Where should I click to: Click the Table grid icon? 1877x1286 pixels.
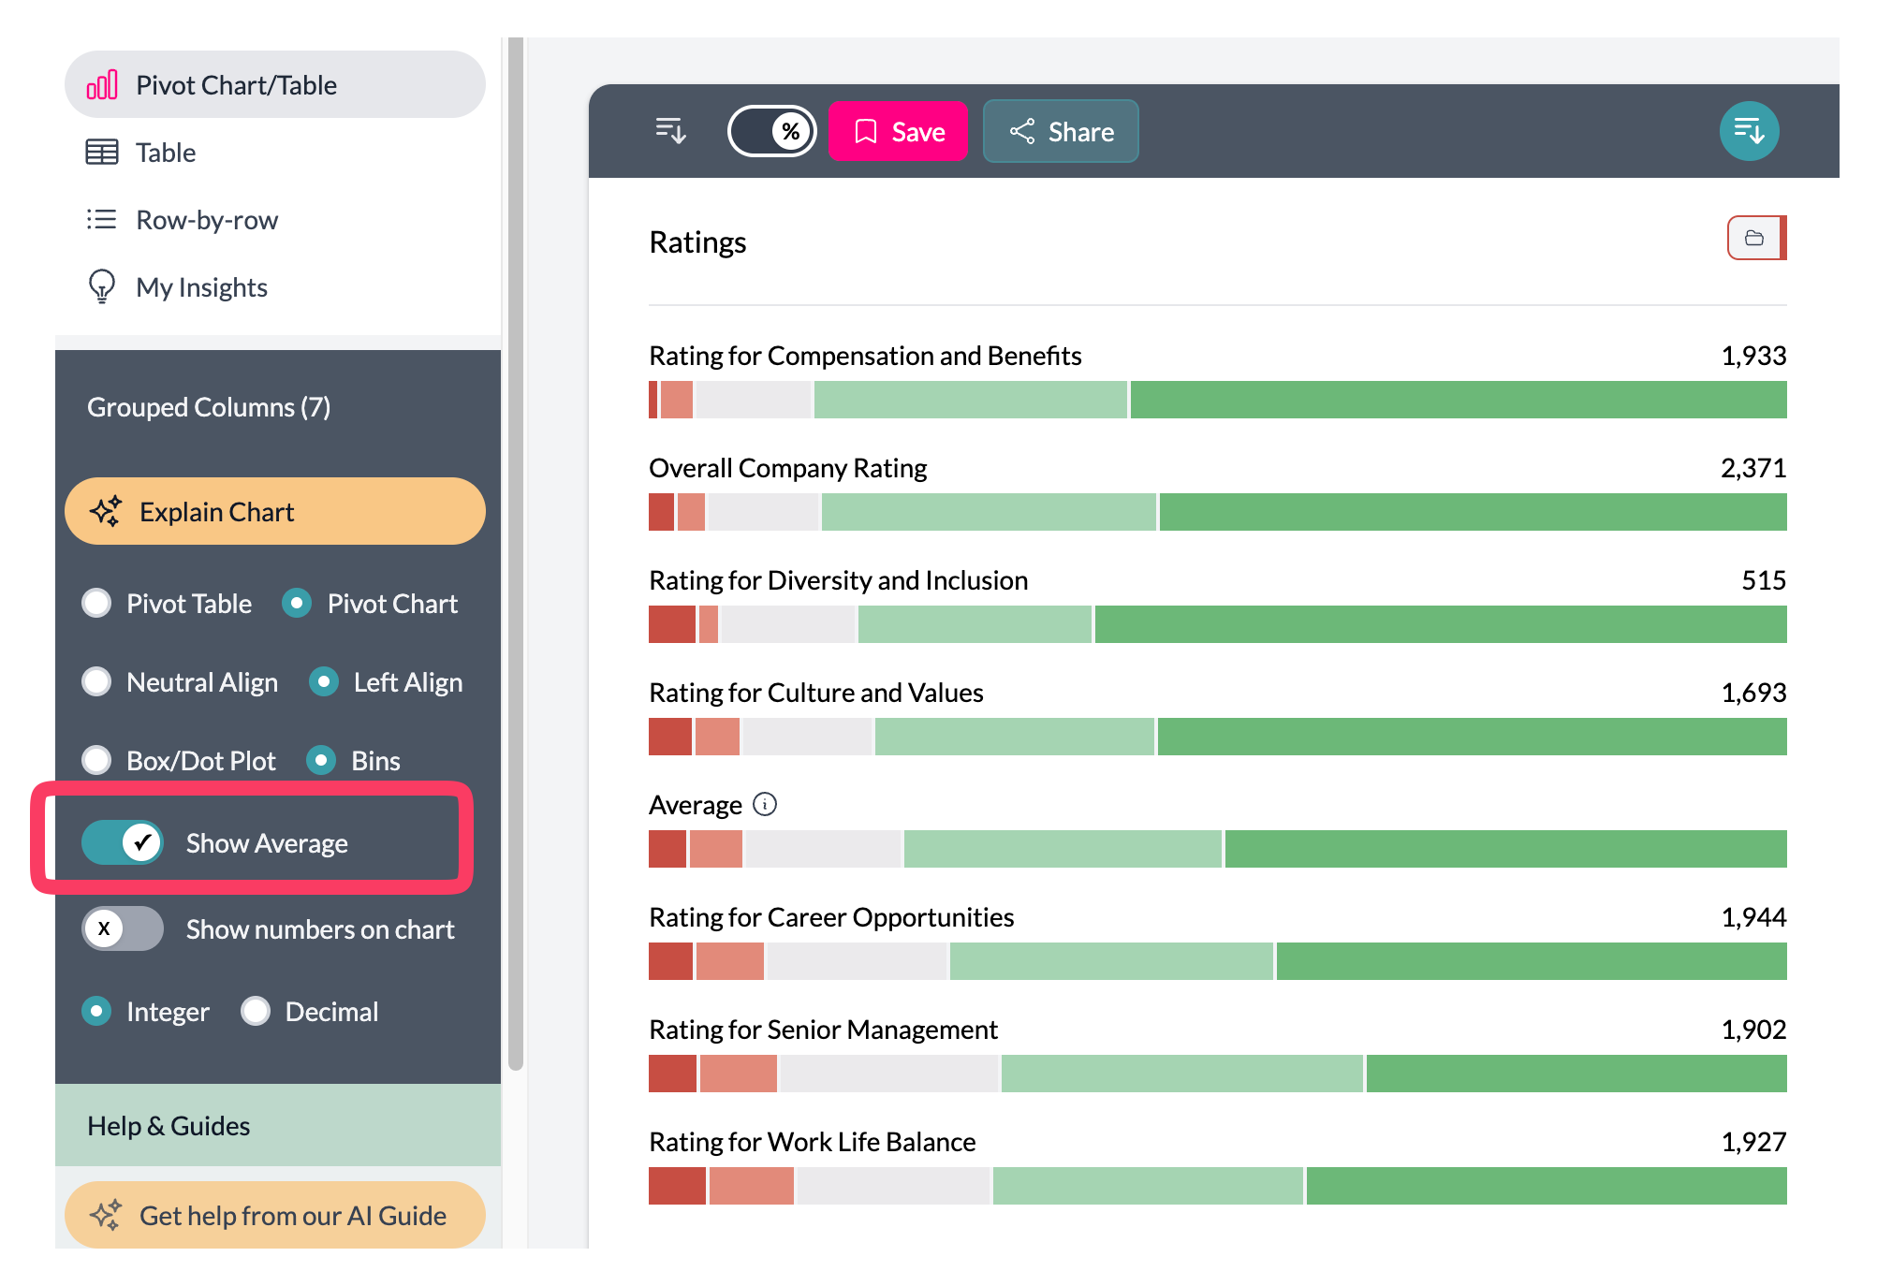pos(101,152)
